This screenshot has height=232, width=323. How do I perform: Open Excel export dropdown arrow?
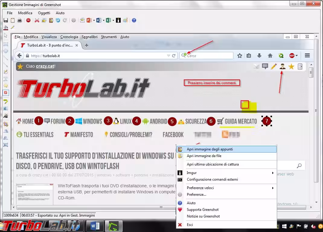click(x=113, y=20)
